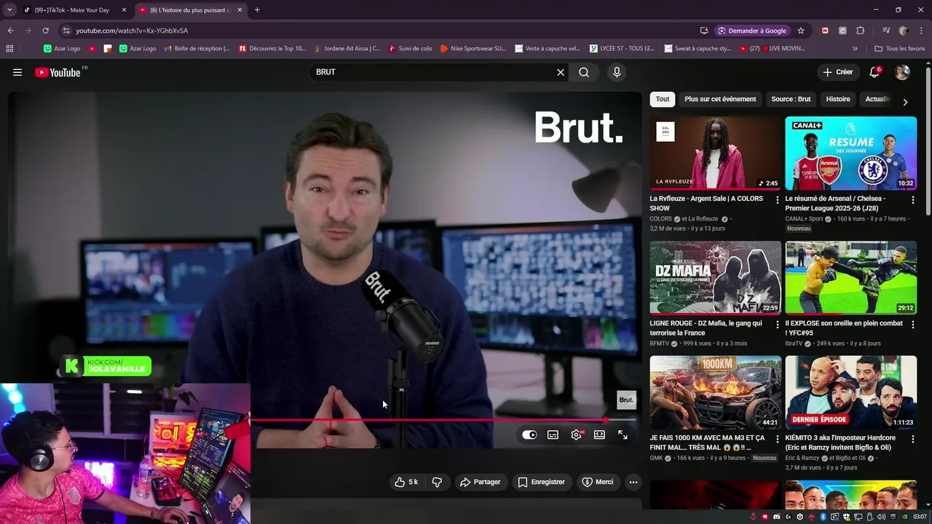Open the tab search dropdown in Chrome
This screenshot has width=932, height=524.
(x=9, y=10)
